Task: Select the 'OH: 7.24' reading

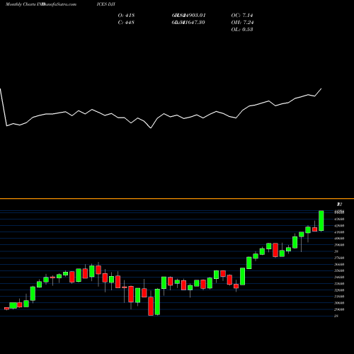Action: 242,23
